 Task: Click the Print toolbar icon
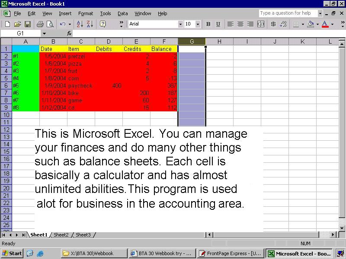click(40, 24)
